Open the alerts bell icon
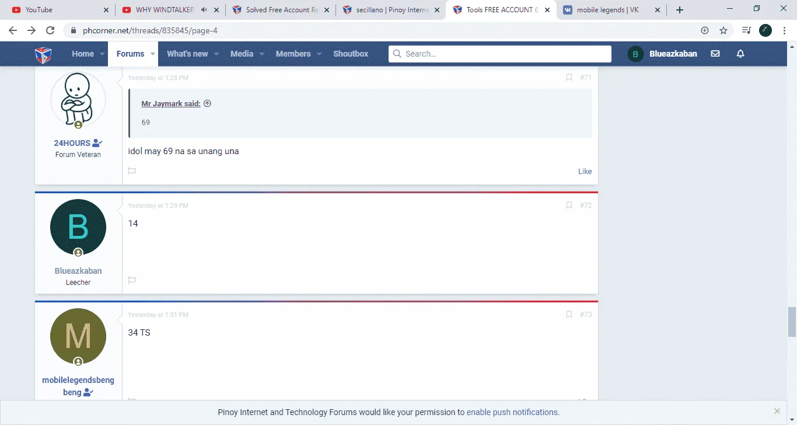Screen dimensions: 797x425 pos(740,54)
